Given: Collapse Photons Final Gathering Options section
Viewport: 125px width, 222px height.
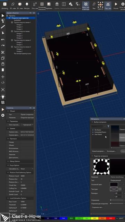Looking at the screenshot, I should pyautogui.click(x=8, y=173).
